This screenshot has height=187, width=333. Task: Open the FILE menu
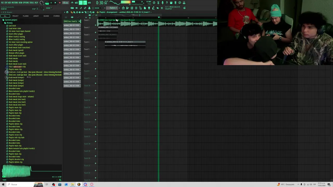pyautogui.click(x=3, y=3)
